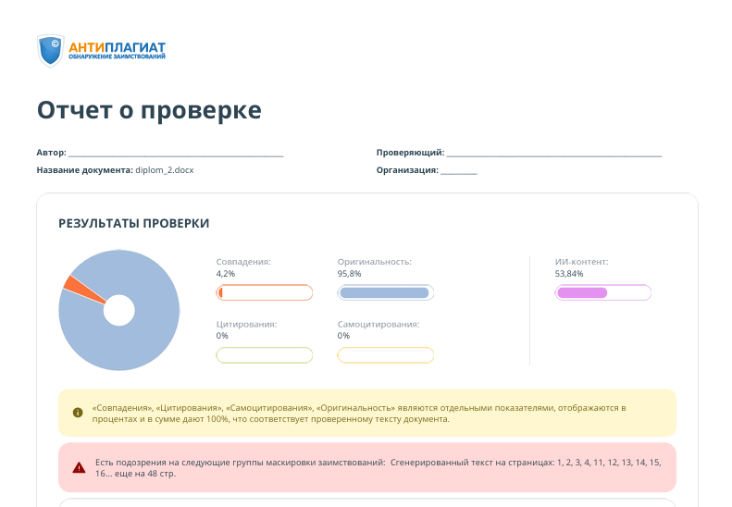Click the document name diplom_2.docx
Viewport: 732px width, 507px height.
[x=165, y=170]
